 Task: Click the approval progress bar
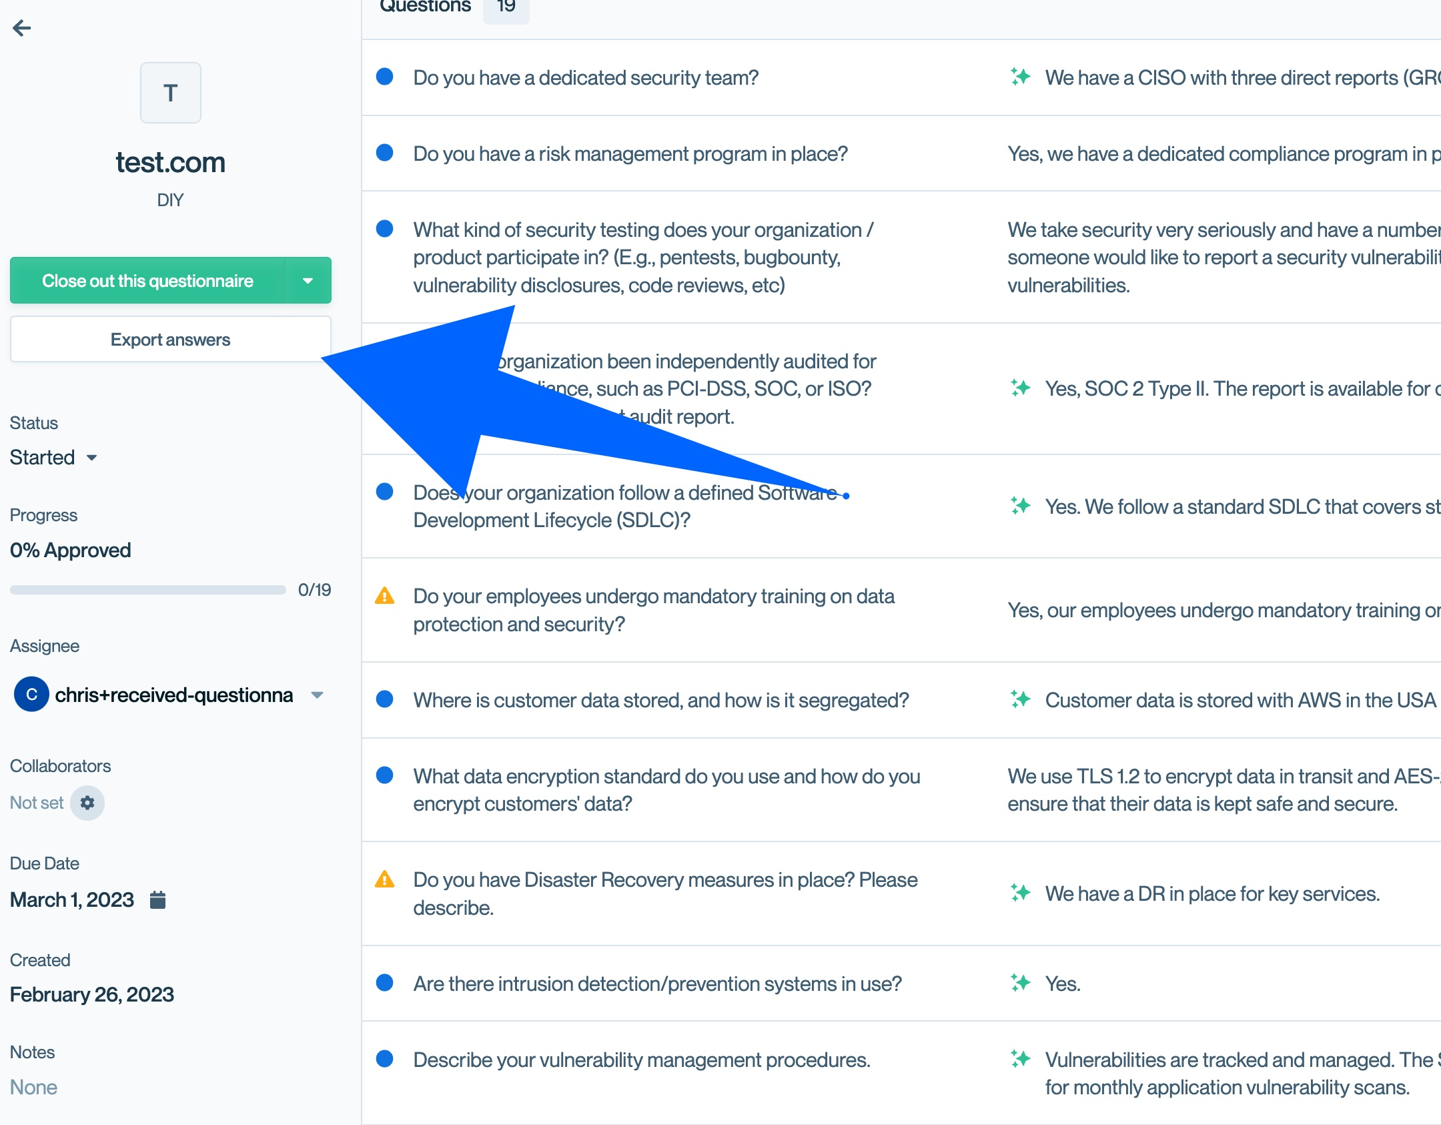click(x=147, y=590)
